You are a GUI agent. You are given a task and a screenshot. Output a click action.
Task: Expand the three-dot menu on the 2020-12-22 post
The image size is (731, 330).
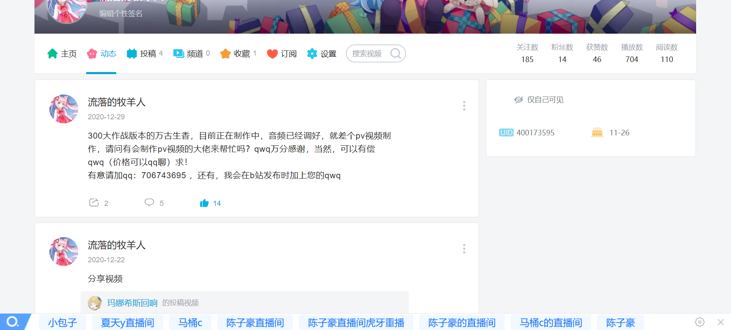pos(464,249)
